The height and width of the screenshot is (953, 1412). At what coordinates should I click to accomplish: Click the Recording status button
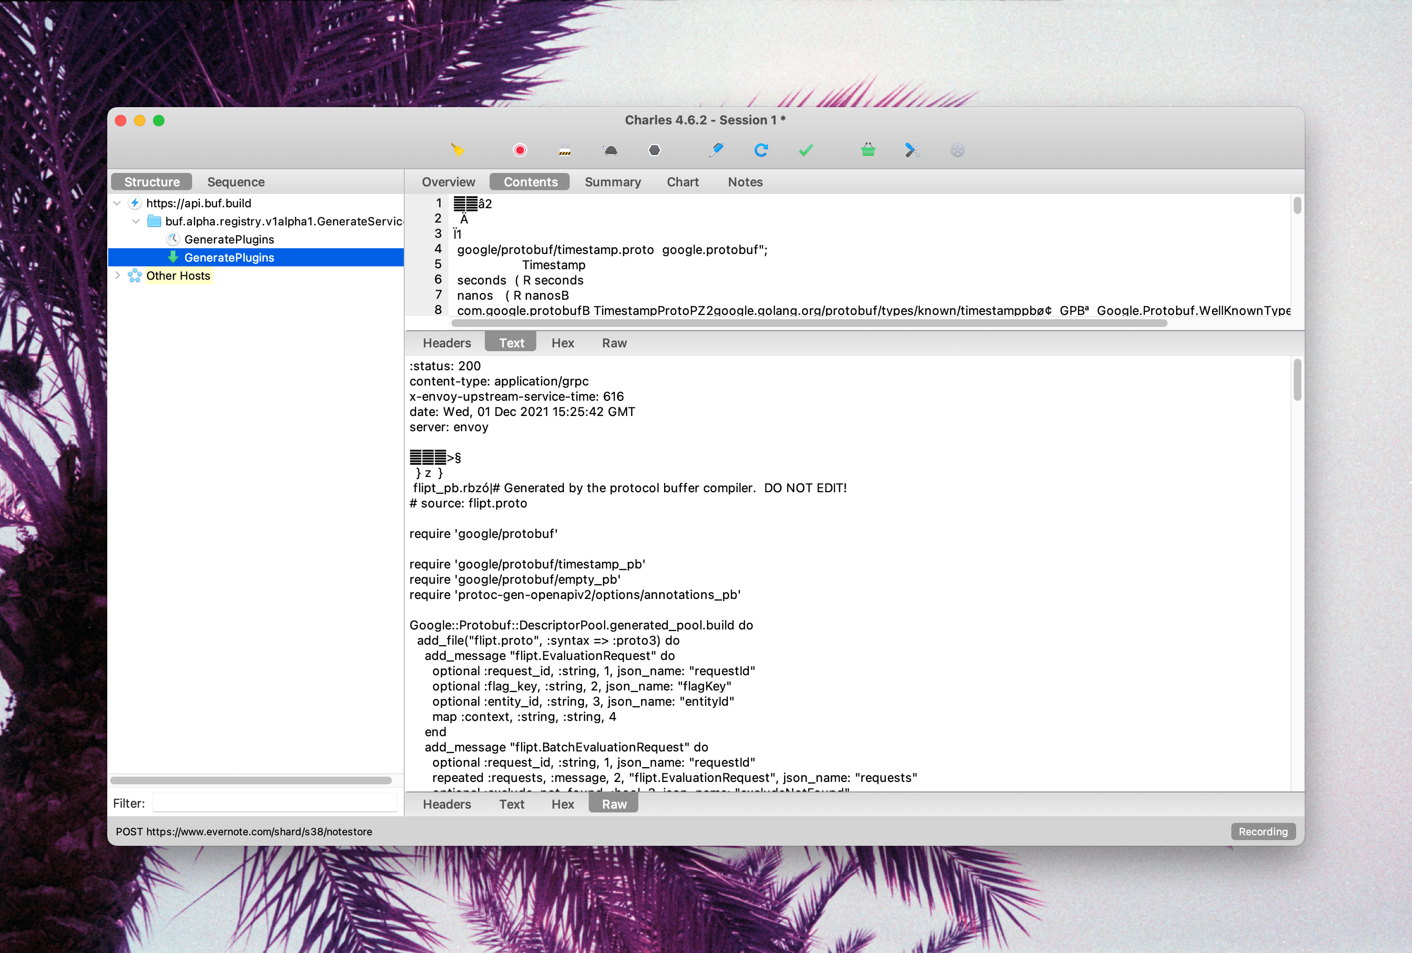click(1262, 831)
